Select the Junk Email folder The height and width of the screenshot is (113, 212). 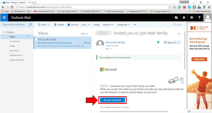pos(14,41)
